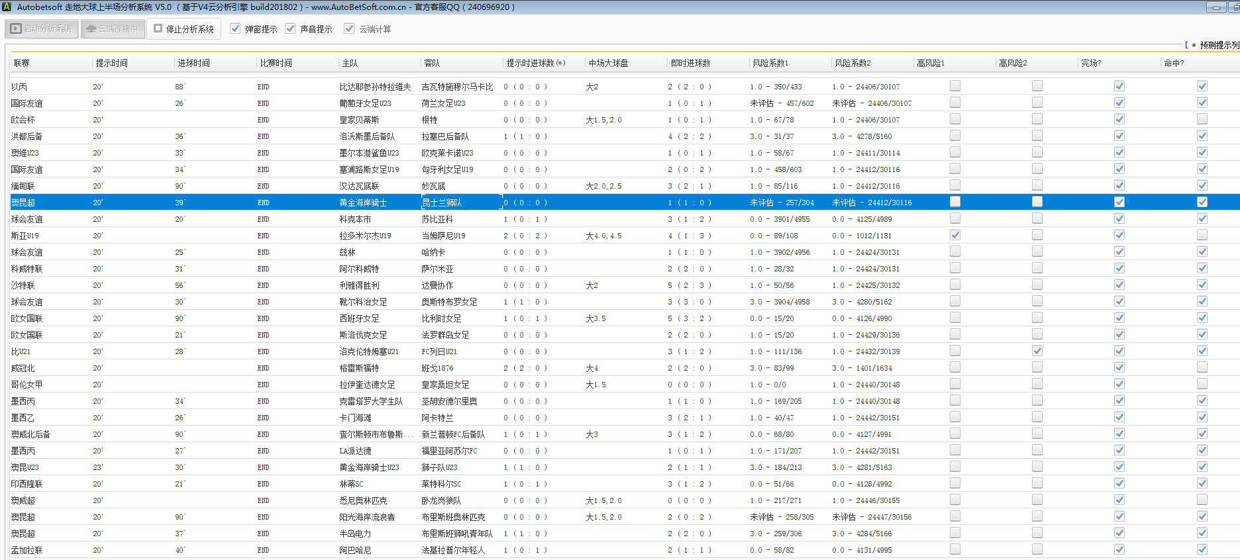Select the 黄金海岸骑士 vs 昆士兰狮队 row
The image size is (1240, 560).
point(363,203)
